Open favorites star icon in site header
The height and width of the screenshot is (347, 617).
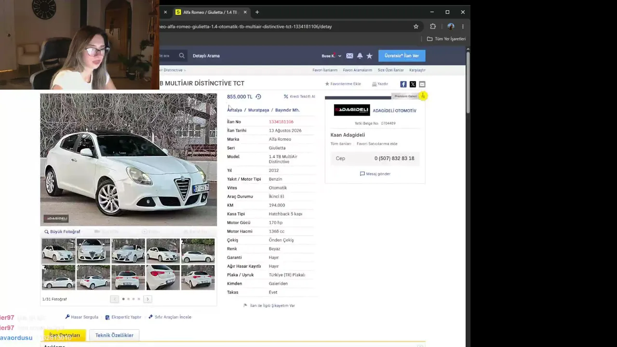(369, 56)
